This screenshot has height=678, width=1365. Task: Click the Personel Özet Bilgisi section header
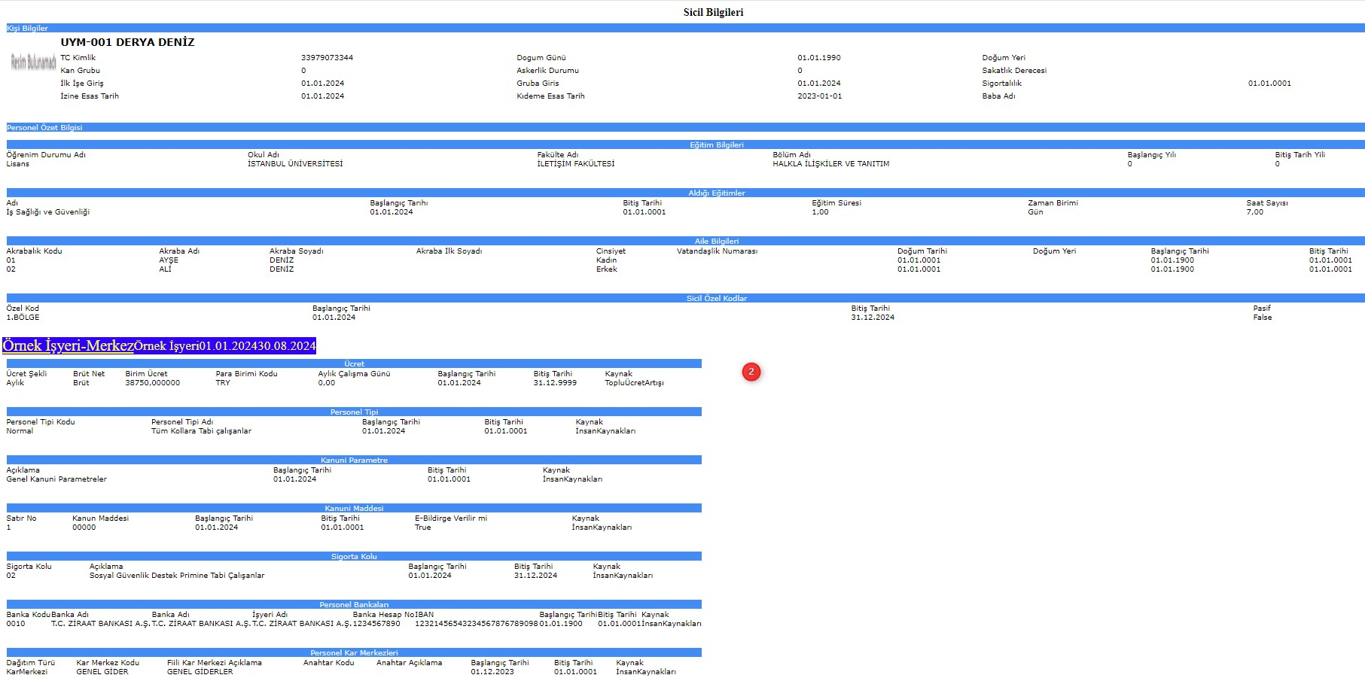pos(686,127)
